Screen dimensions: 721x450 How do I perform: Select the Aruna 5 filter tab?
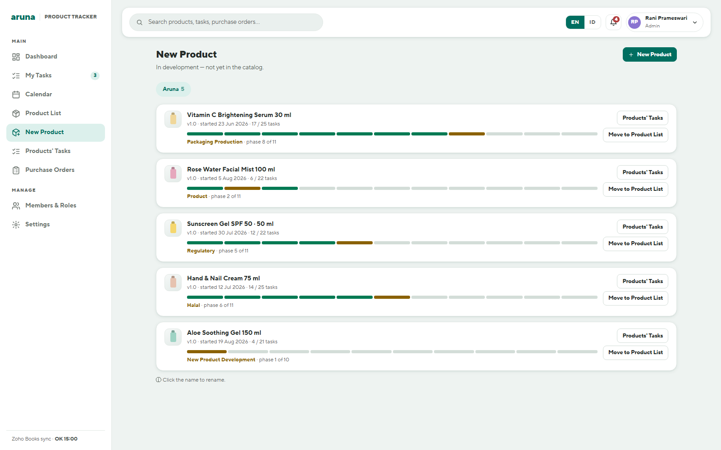[x=173, y=89]
